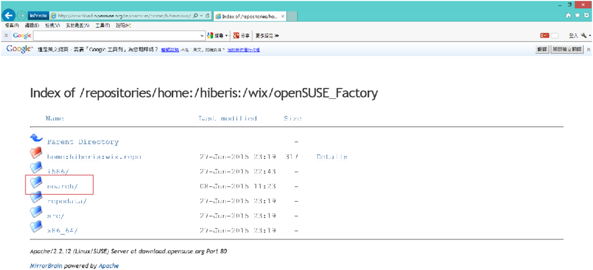The width and height of the screenshot is (593, 270).
Task: Click the Apache footer link
Action: click(108, 266)
